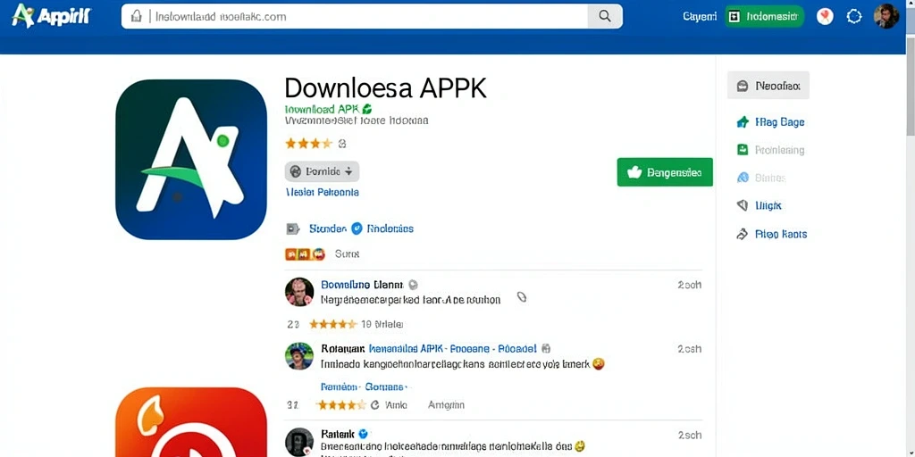Click the blue icon beside Bintes
Screen dimensions: 915x457
(743, 178)
